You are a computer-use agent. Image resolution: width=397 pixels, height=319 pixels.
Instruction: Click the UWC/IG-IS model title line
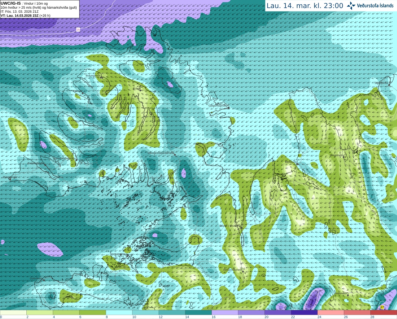pyautogui.click(x=24, y=3)
